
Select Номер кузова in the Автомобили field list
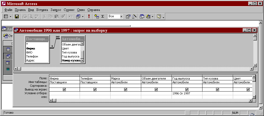[x=71, y=60]
